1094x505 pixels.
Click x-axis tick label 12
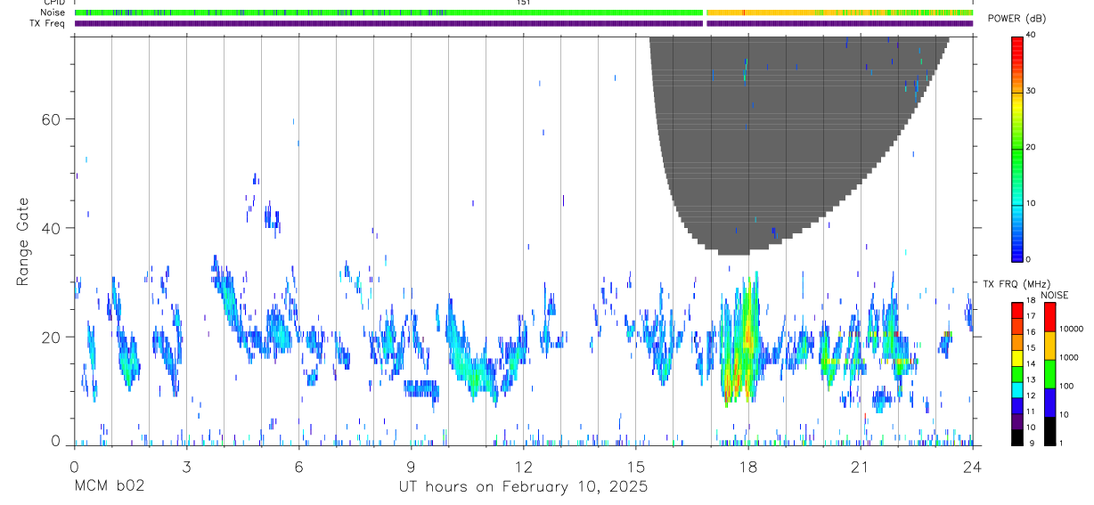click(x=523, y=466)
